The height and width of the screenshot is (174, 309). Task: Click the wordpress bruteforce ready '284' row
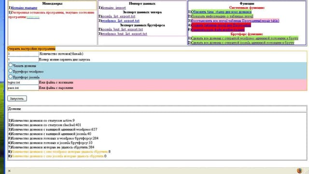pos(53,138)
